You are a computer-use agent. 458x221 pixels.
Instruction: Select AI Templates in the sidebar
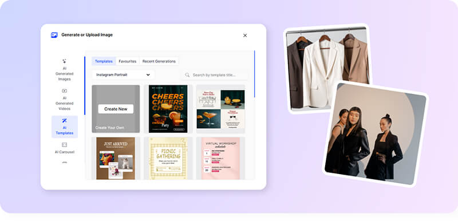click(65, 127)
